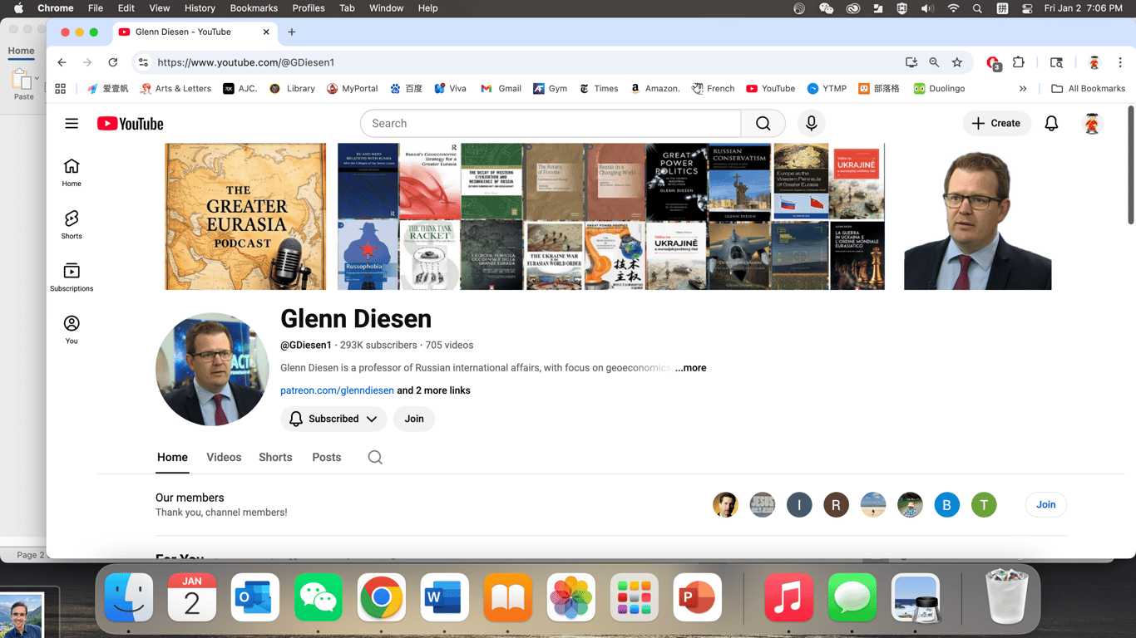Open the Music app in the Dock
The width and height of the screenshot is (1136, 638).
(x=789, y=597)
